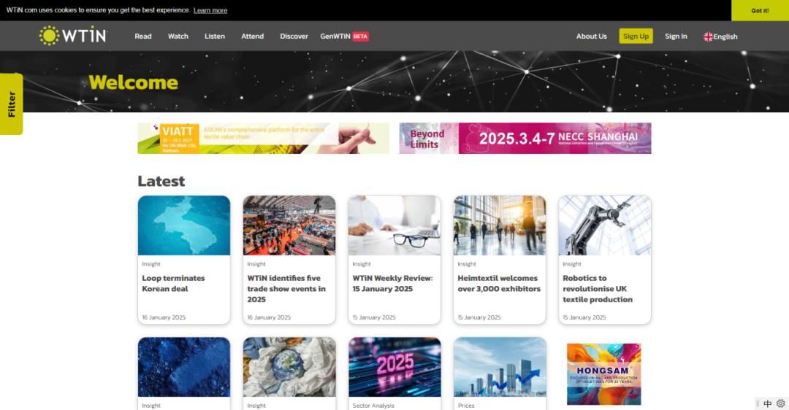Click the Latest section heading
This screenshot has width=789, height=410.
pos(161,181)
